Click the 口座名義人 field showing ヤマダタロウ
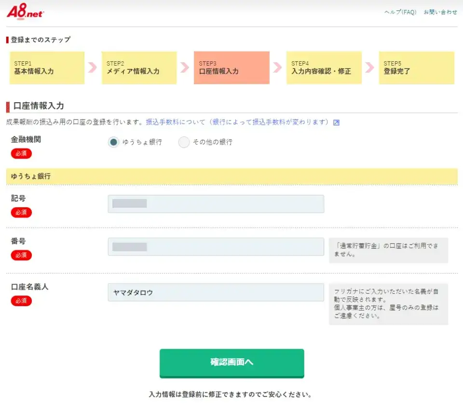The image size is (463, 405). click(x=216, y=292)
